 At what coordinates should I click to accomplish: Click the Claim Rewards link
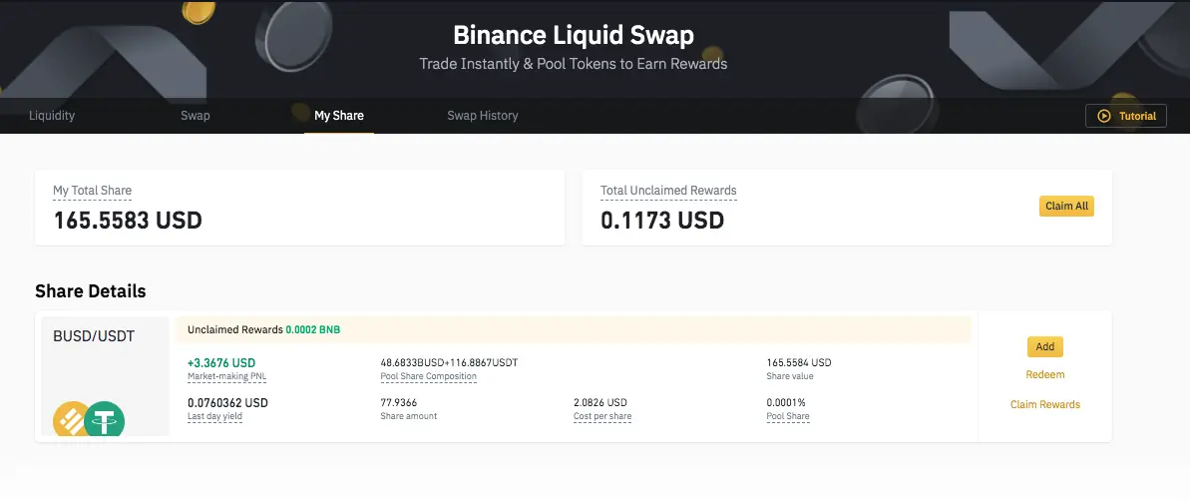1045,404
